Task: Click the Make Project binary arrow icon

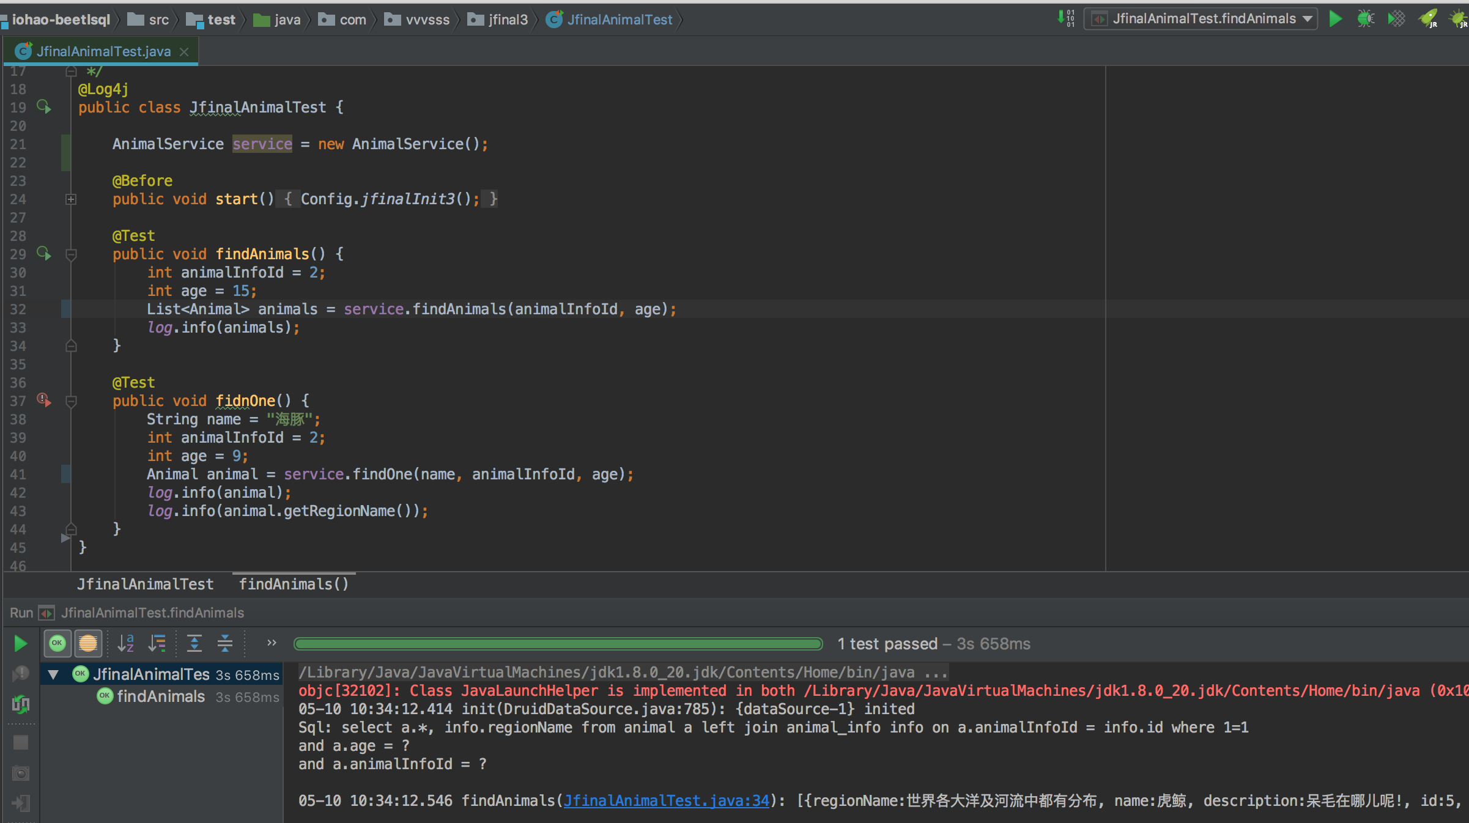Action: click(1066, 18)
